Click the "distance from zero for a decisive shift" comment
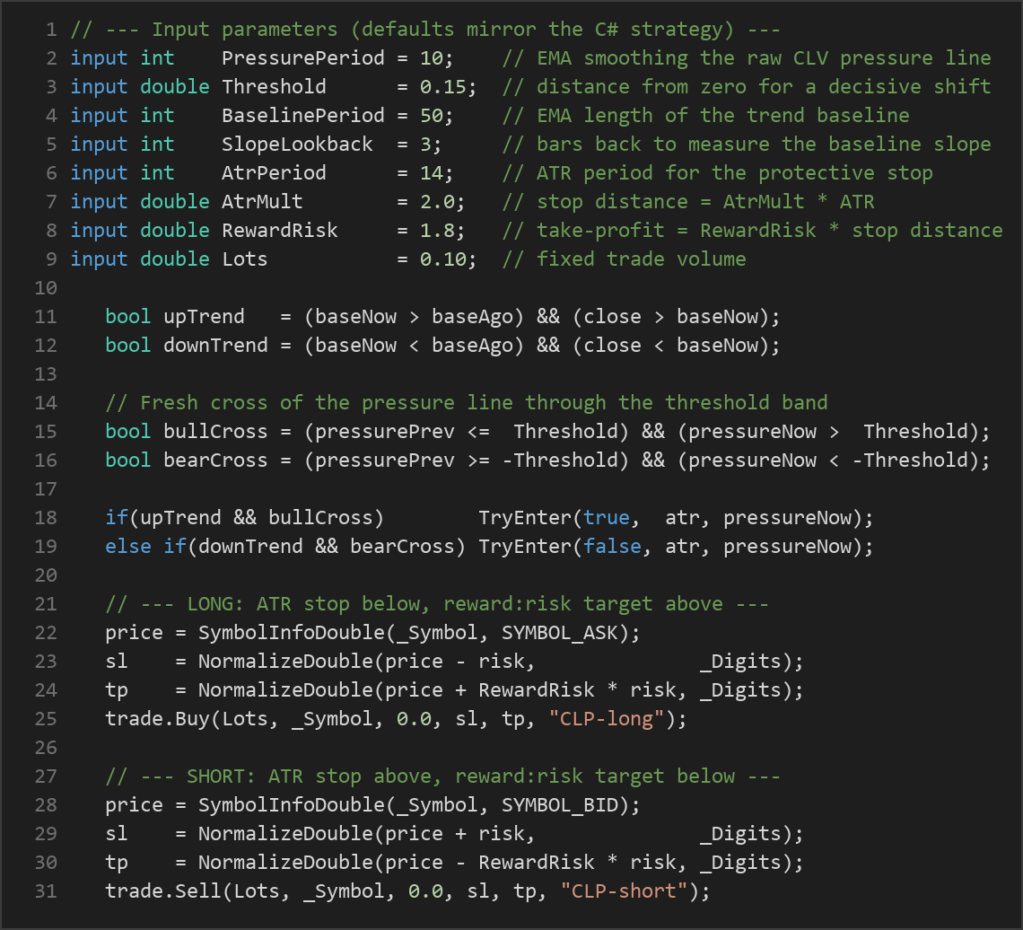The height and width of the screenshot is (930, 1023). [x=747, y=87]
